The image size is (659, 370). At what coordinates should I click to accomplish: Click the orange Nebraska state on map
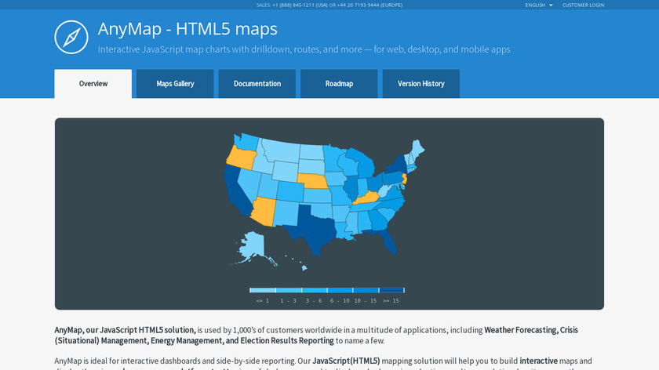tap(312, 180)
